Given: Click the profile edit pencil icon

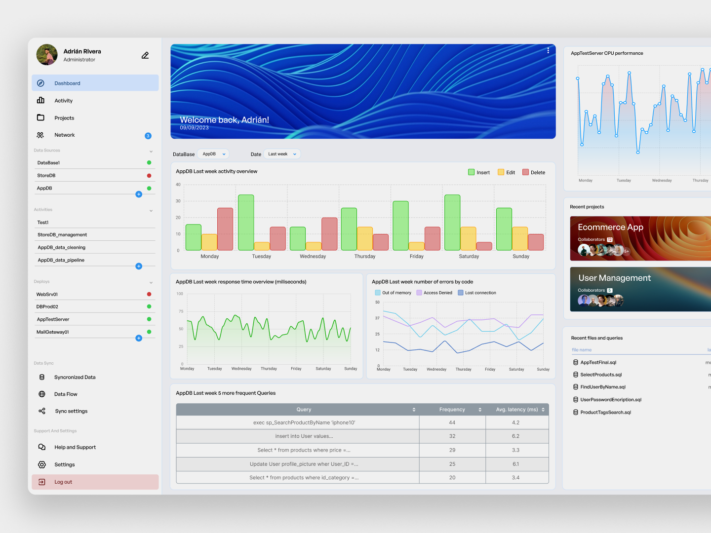Looking at the screenshot, I should (x=145, y=55).
